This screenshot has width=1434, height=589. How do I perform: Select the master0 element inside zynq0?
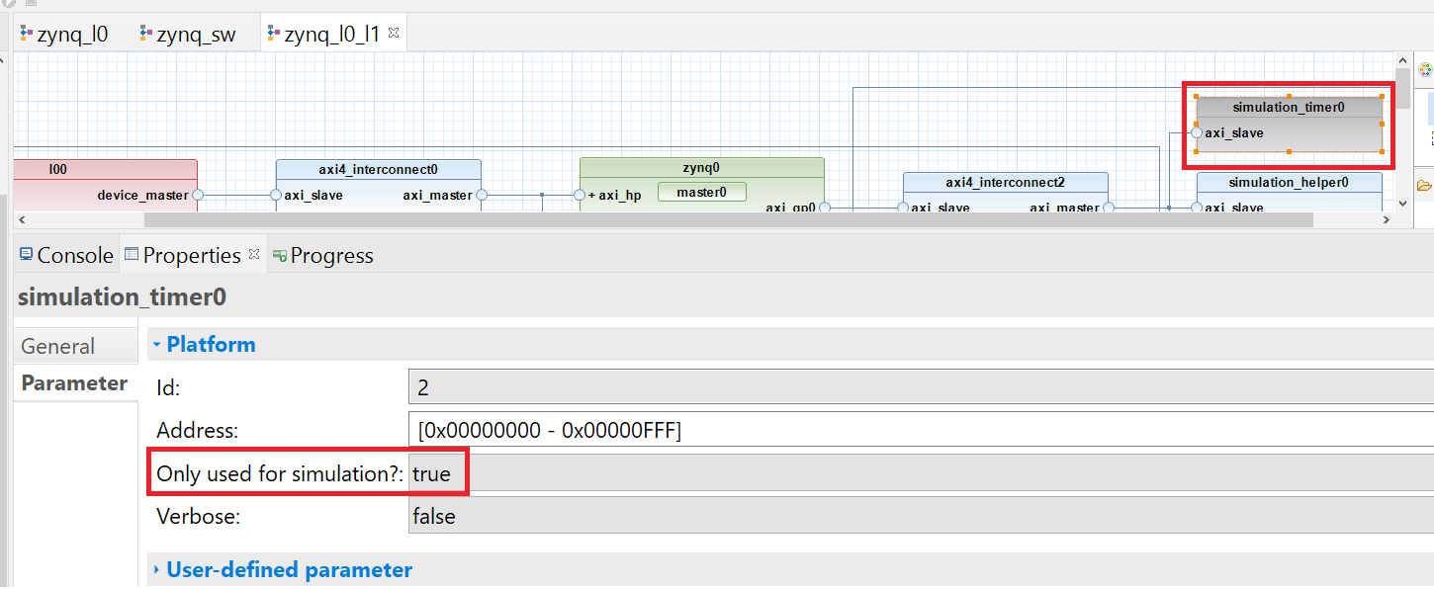701,192
